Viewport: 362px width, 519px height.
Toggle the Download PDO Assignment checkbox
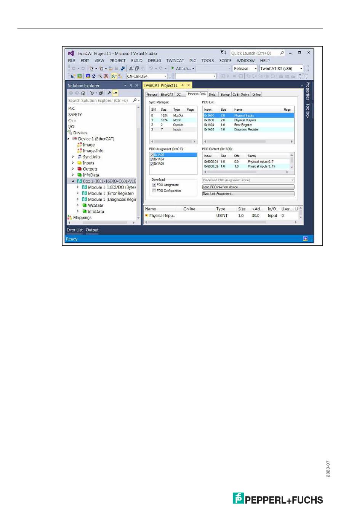coord(154,185)
